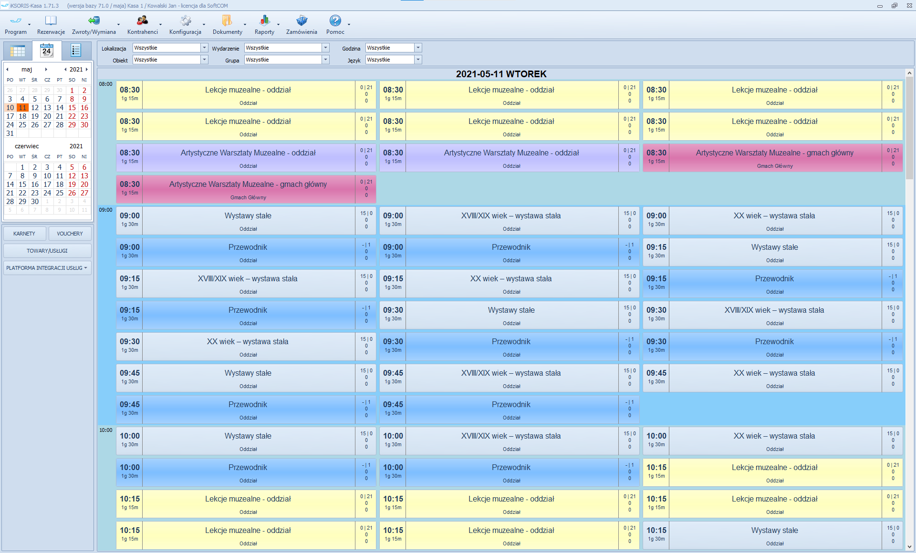916x553 pixels.
Task: Open the PLATFORMA INTEGRACJI USŁUG dropdown button
Action: (47, 268)
